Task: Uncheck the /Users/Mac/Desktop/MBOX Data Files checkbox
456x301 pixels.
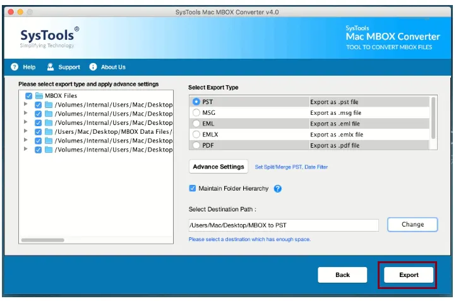Action: [x=38, y=132]
